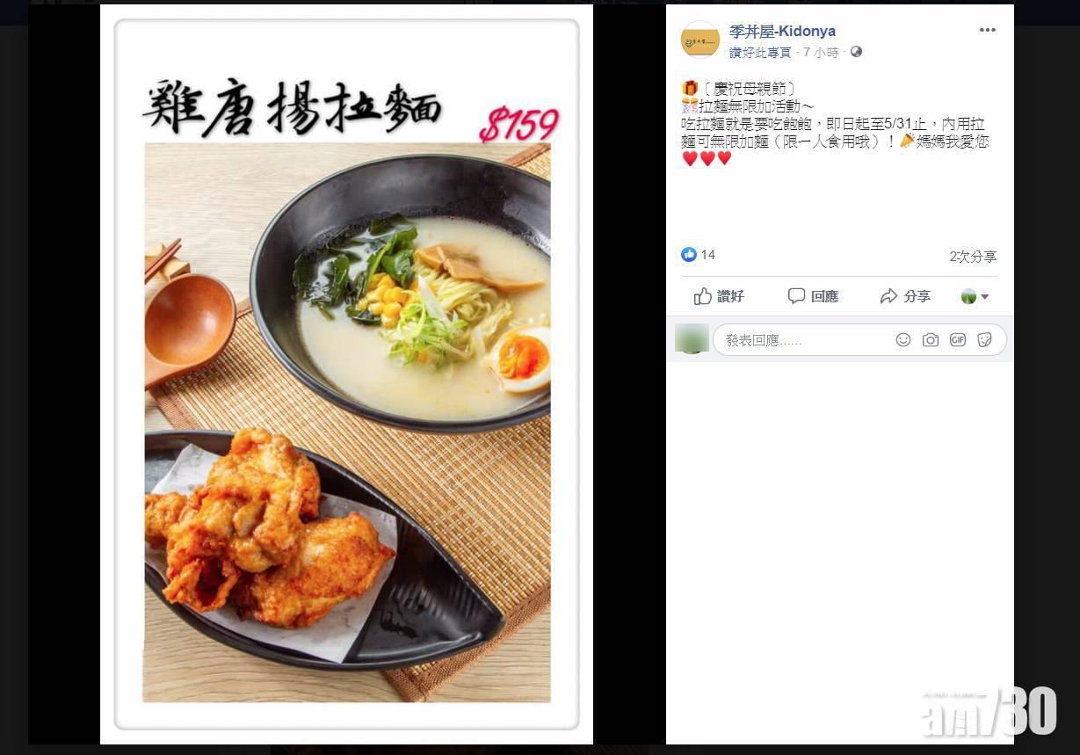This screenshot has height=755, width=1080.
Task: Insert an emoji with the smiley icon
Action: (x=903, y=340)
